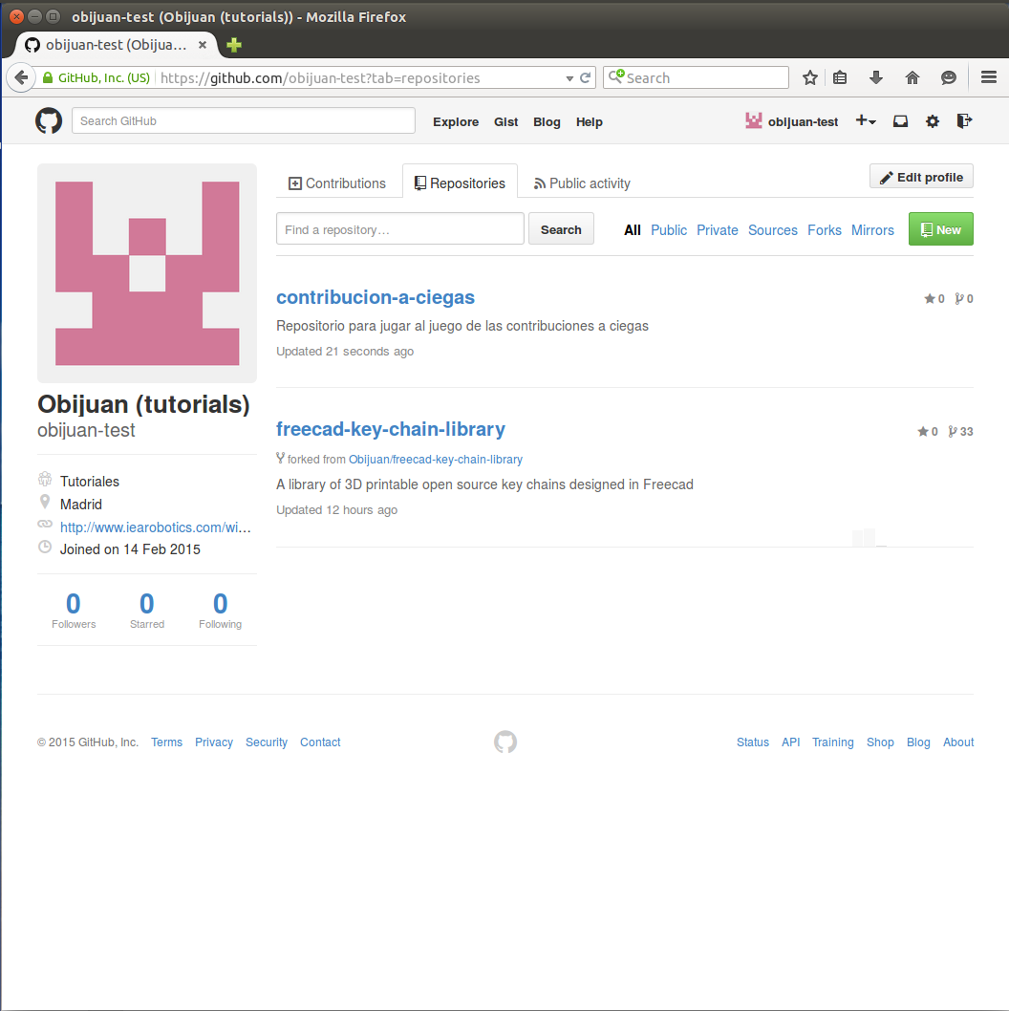Screen dimensions: 1009x1011
Task: Open the contribucion-a-ciegas repository
Action: tap(376, 297)
